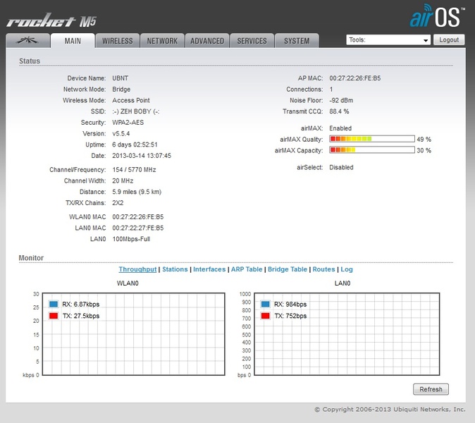Open the WIRELESS tab
475x423 pixels.
118,41
